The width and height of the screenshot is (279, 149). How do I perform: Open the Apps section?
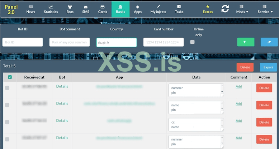coord(138,9)
